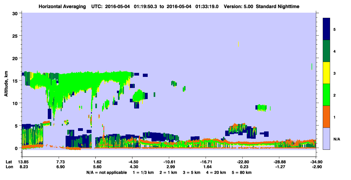Click the y-axis tick label 15
Viewport: 351px width, 180px height.
[x=15, y=81]
